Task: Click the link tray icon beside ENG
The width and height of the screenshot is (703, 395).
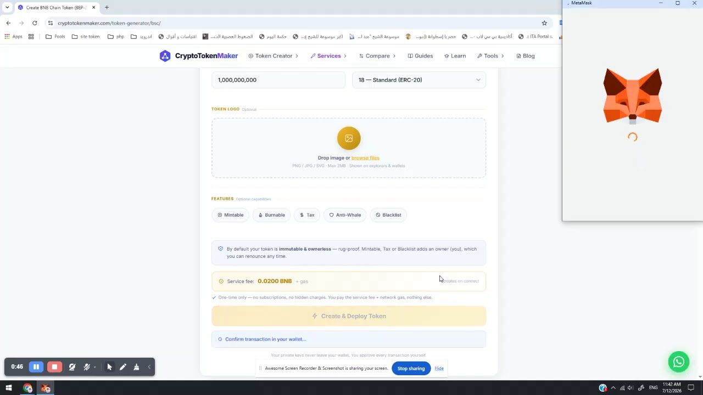Action: (x=641, y=388)
